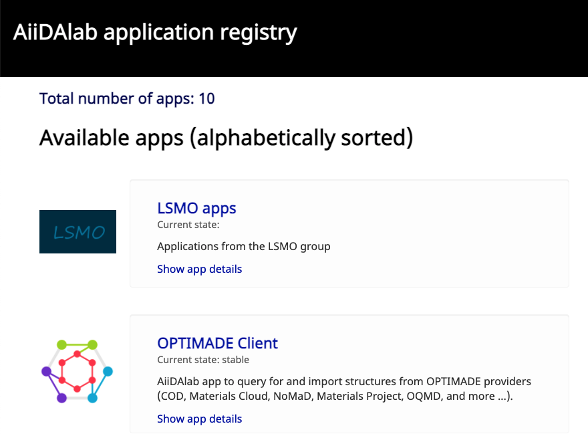Click the LSMO logo image
Viewport: 588px width, 438px height.
click(78, 231)
